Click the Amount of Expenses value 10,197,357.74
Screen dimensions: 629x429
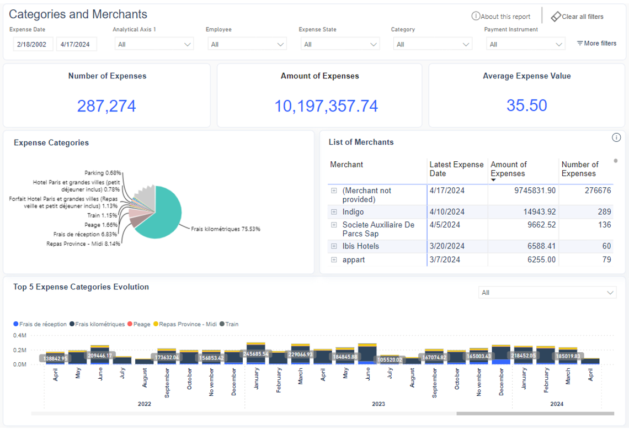326,106
